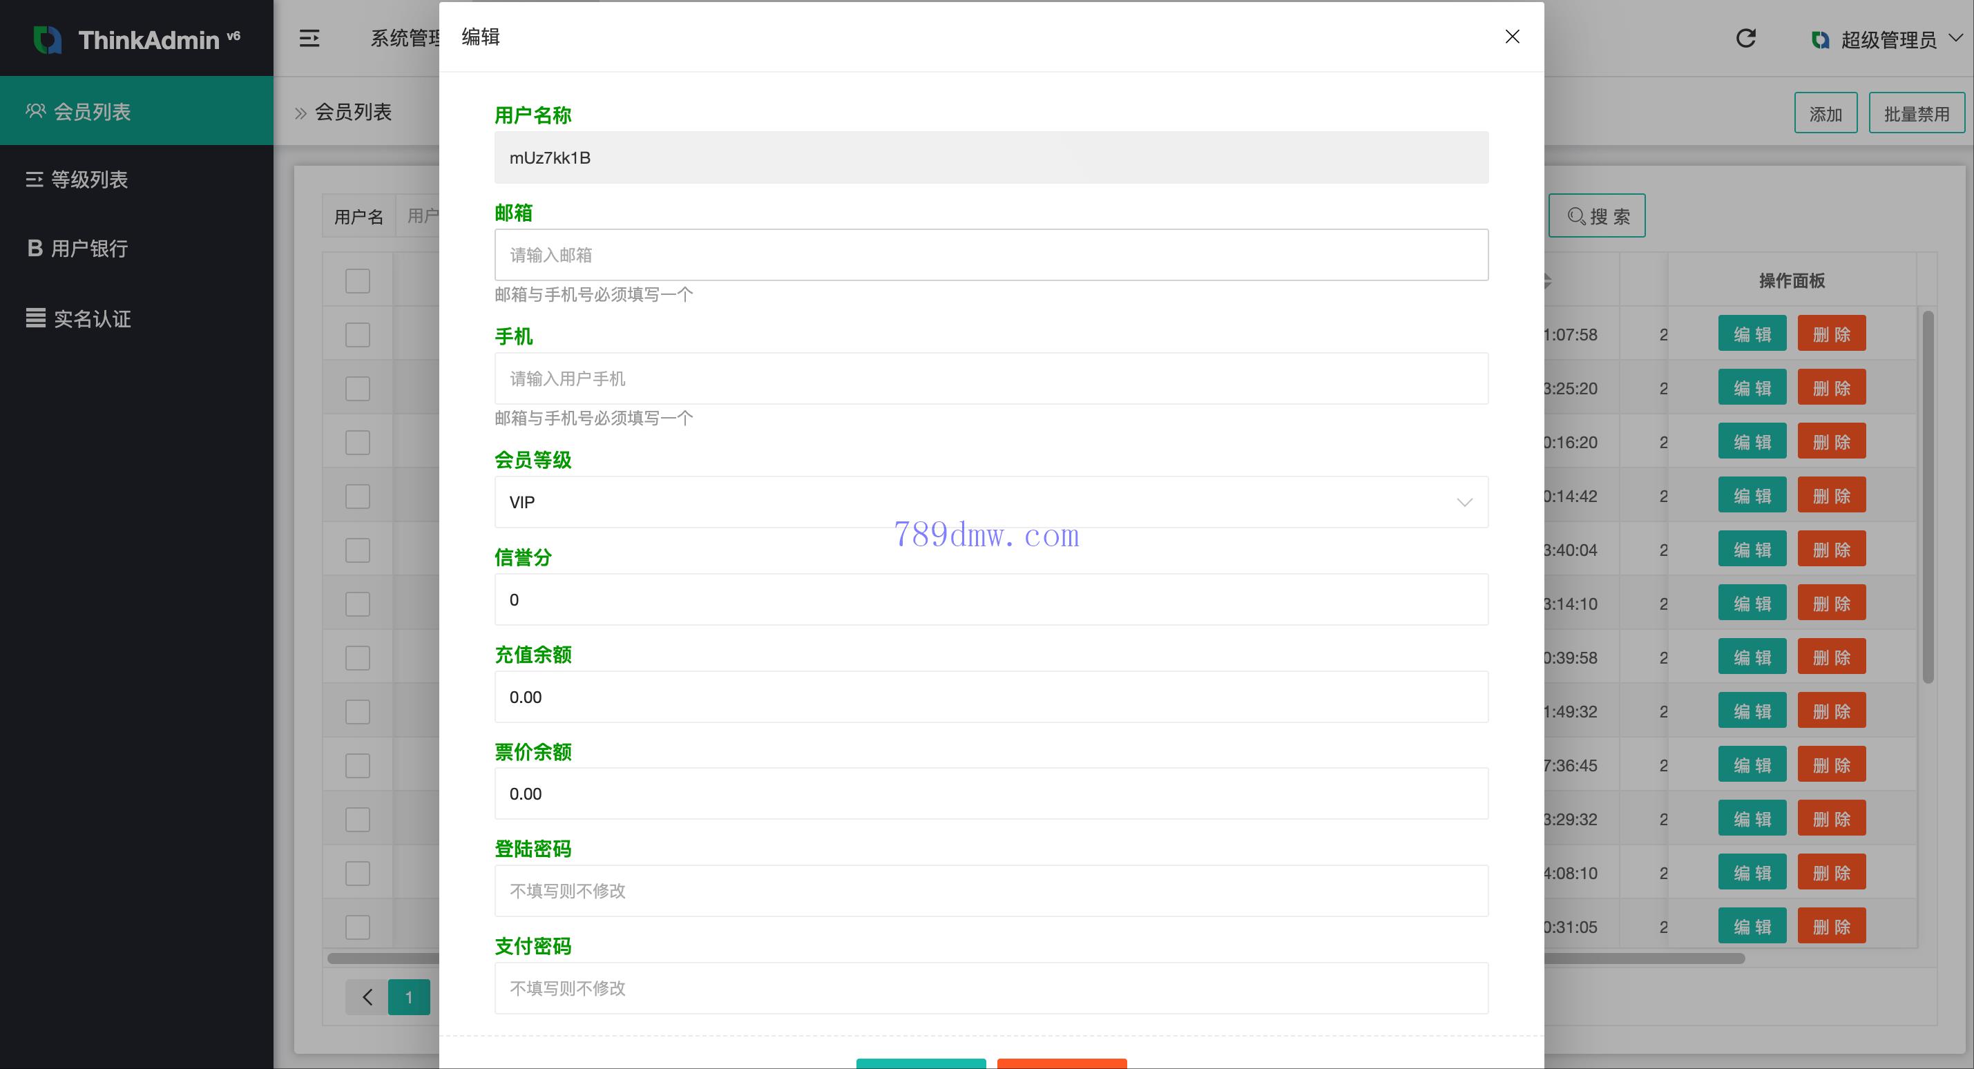1974x1069 pixels.
Task: Click the 批量禁用 button
Action: click(x=1916, y=113)
